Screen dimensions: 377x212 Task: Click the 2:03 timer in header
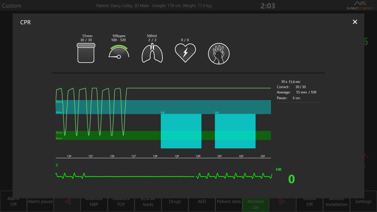click(x=268, y=6)
